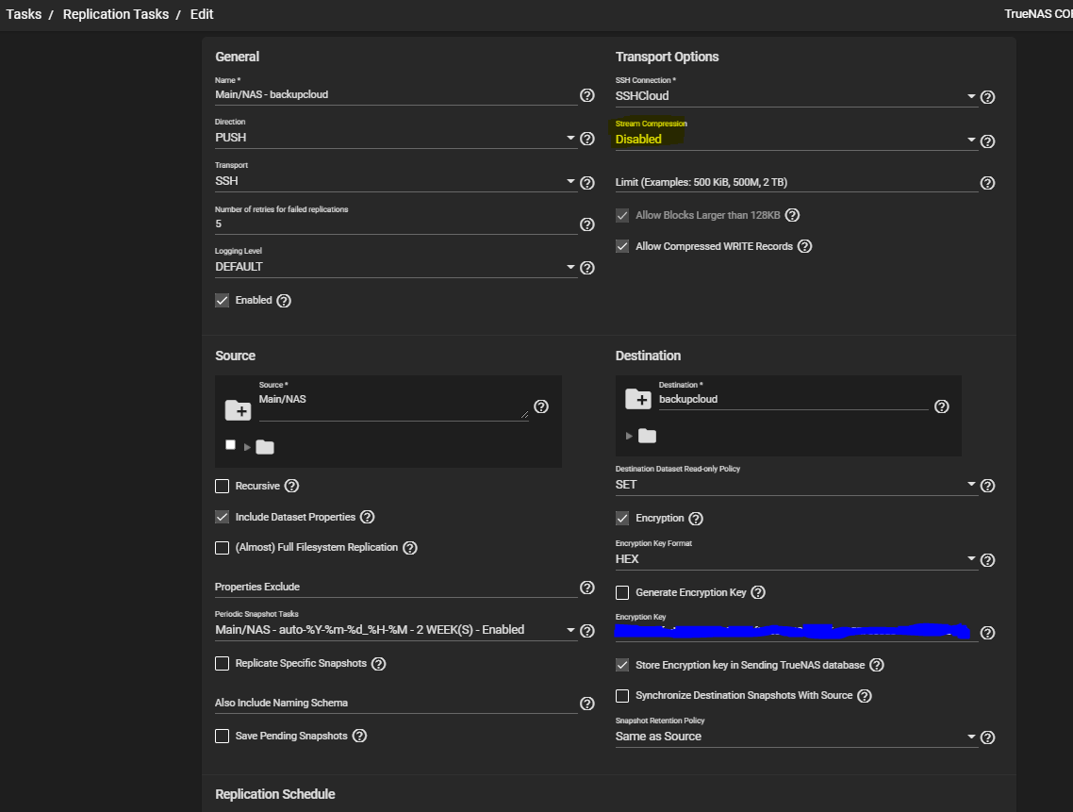
Task: Toggle the Encryption checkbox
Action: [622, 519]
